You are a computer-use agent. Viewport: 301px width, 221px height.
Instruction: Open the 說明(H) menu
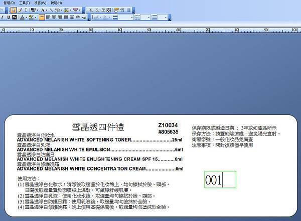coord(56,3)
